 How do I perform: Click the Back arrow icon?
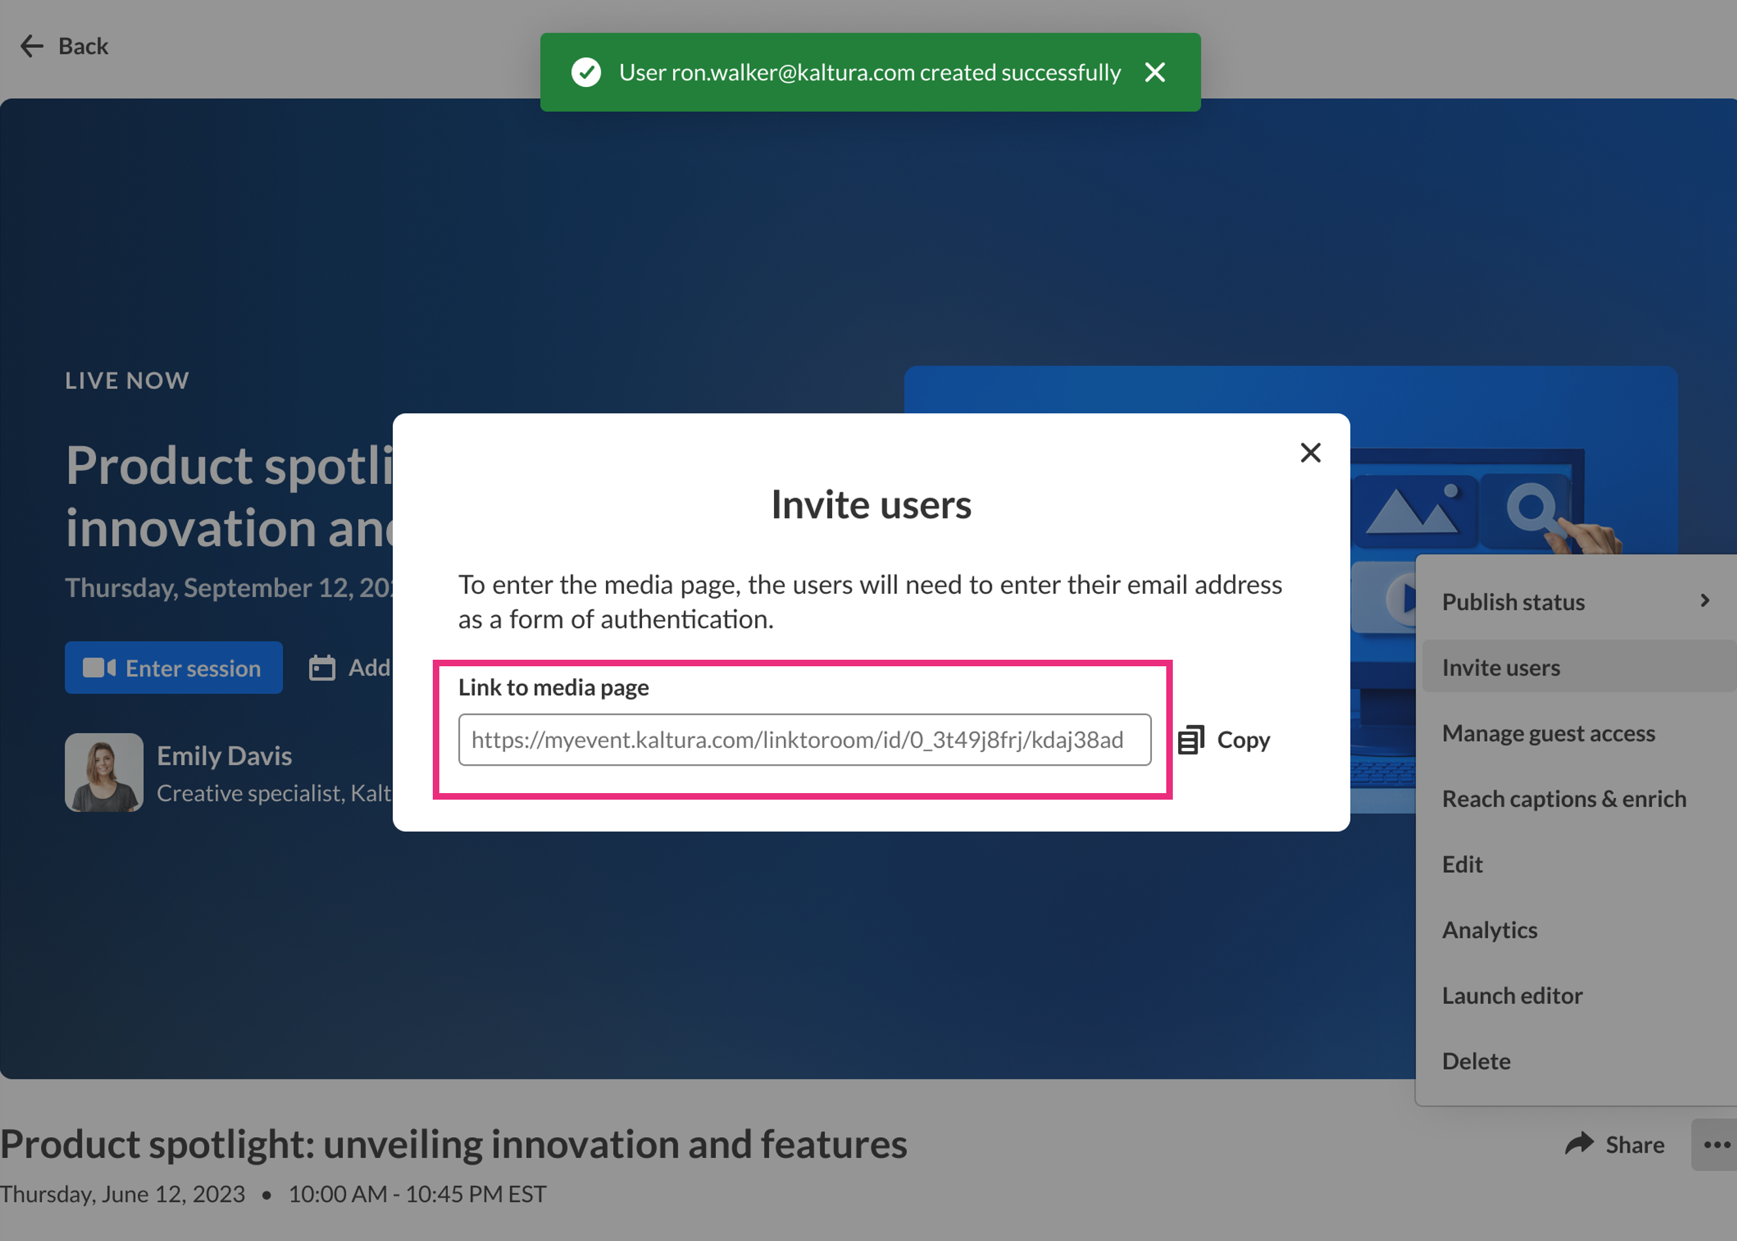click(31, 46)
